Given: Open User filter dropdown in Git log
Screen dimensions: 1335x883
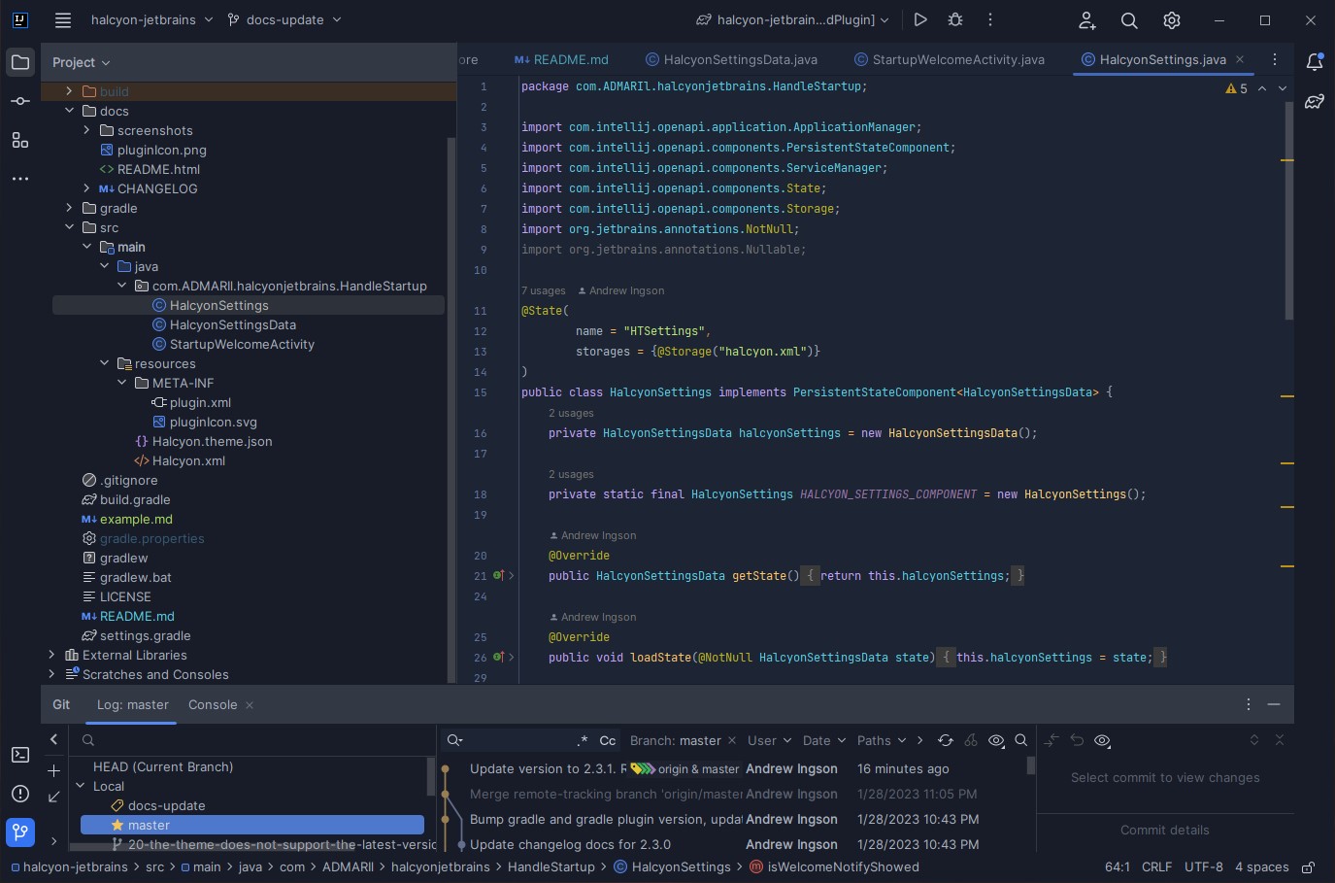Looking at the screenshot, I should pyautogui.click(x=769, y=740).
